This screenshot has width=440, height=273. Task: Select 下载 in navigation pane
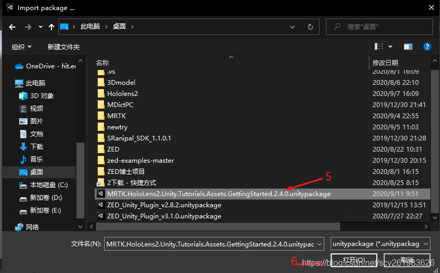31,147
